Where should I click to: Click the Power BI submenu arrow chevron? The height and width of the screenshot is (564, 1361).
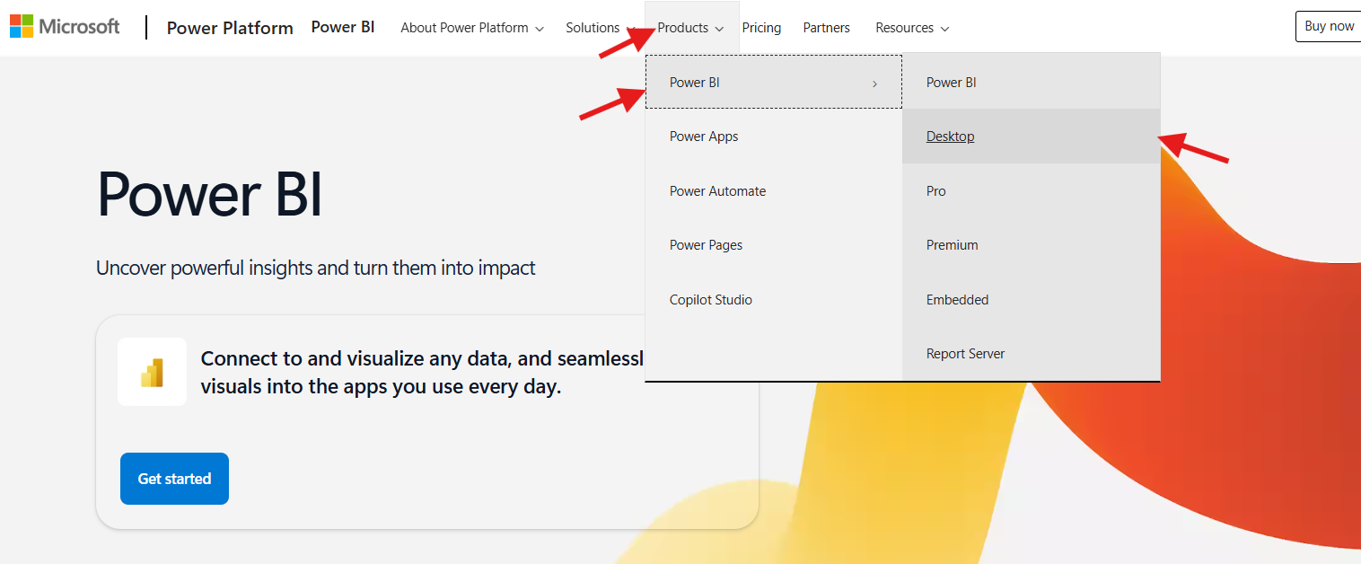(x=874, y=84)
